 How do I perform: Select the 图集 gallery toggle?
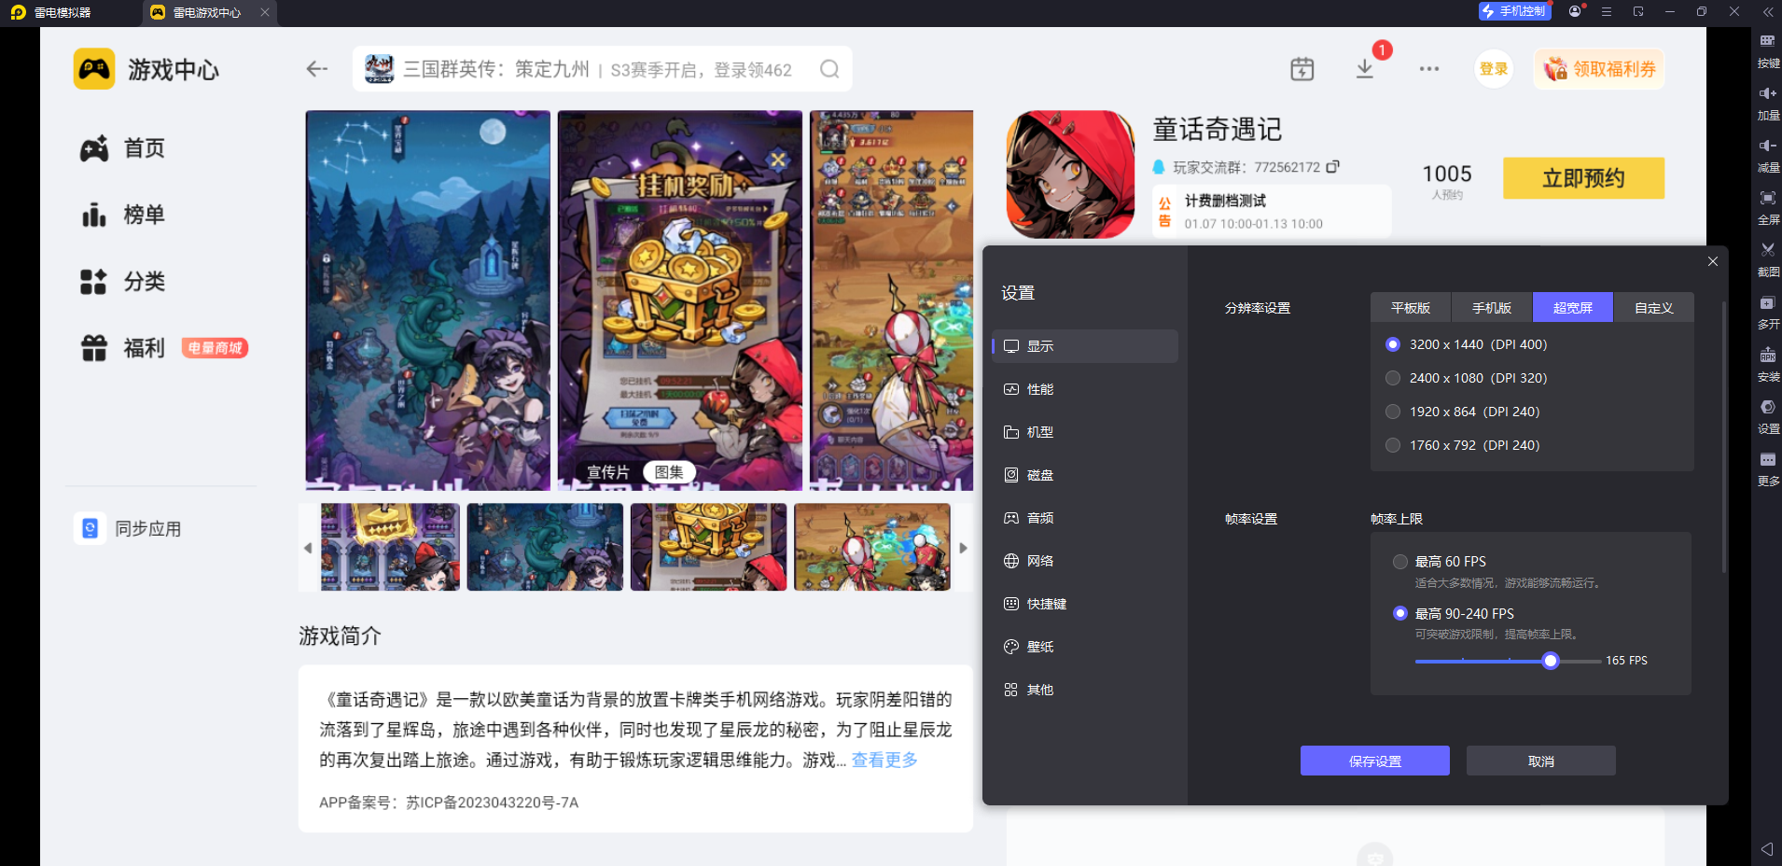[669, 472]
